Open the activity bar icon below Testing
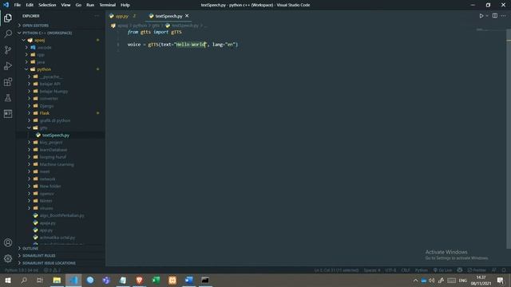This screenshot has height=287, width=511. pos(8,113)
